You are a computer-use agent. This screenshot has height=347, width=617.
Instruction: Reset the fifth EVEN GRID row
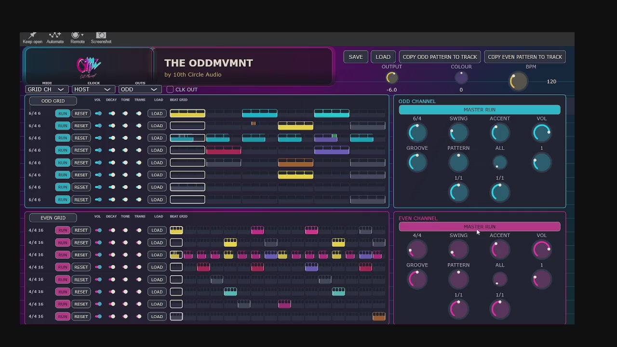81,280
